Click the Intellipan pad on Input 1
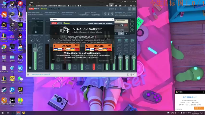This screenshot has width=205, height=115. click(36, 27)
